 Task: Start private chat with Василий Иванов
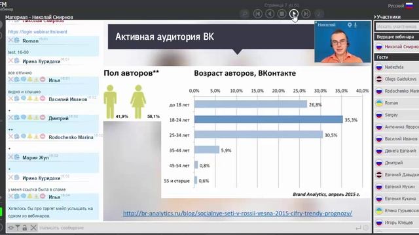point(24,99)
